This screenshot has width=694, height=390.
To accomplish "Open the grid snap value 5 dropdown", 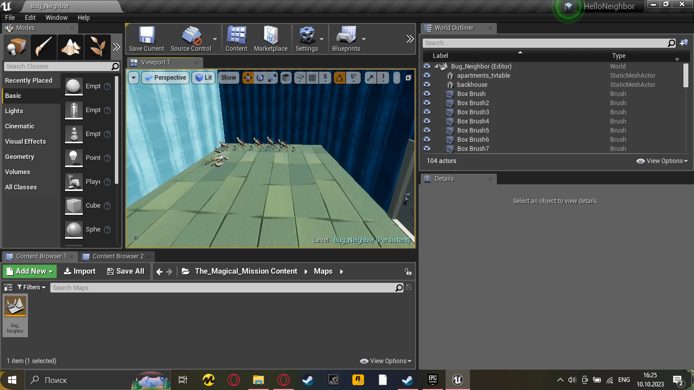I will [325, 78].
